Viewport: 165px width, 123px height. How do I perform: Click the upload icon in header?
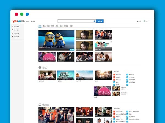137,21
